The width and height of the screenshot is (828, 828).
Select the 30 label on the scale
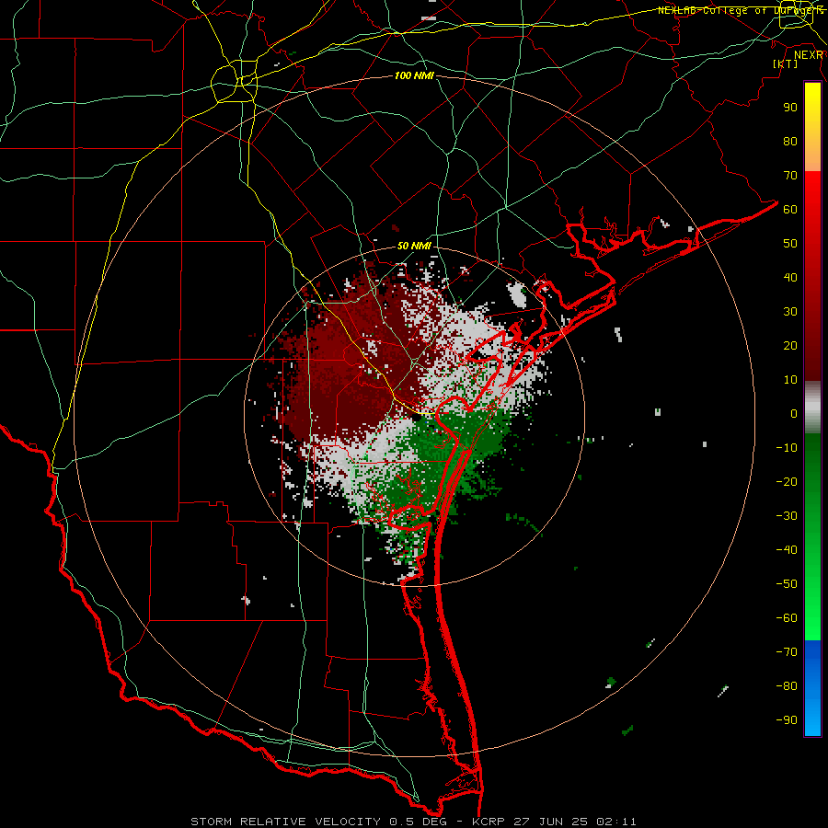[790, 312]
